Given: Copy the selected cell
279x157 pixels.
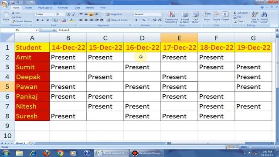Looking at the screenshot, I should coord(17,17).
